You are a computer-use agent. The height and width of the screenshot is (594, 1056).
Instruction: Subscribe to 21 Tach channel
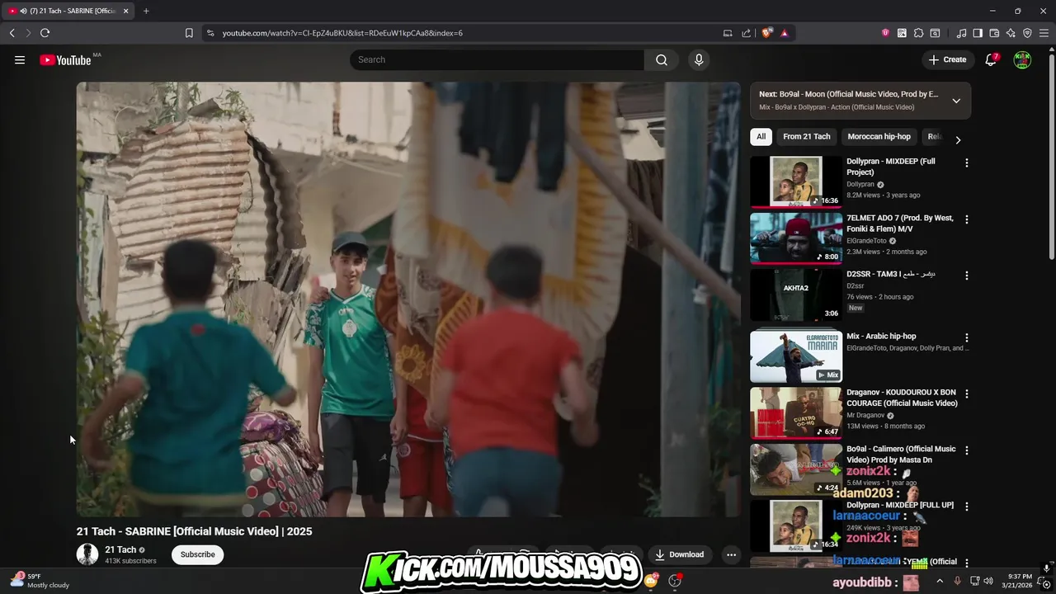click(x=198, y=554)
